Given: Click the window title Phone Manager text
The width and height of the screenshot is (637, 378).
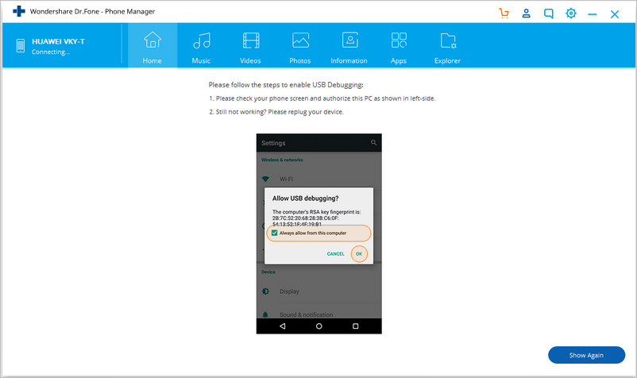Looking at the screenshot, I should [x=92, y=11].
